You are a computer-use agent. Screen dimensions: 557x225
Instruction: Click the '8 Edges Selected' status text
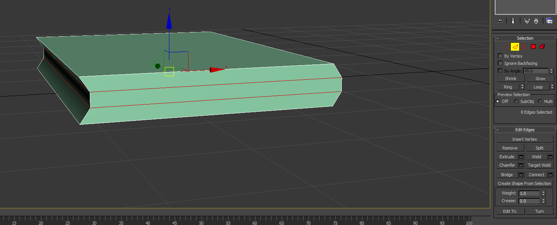pos(536,112)
